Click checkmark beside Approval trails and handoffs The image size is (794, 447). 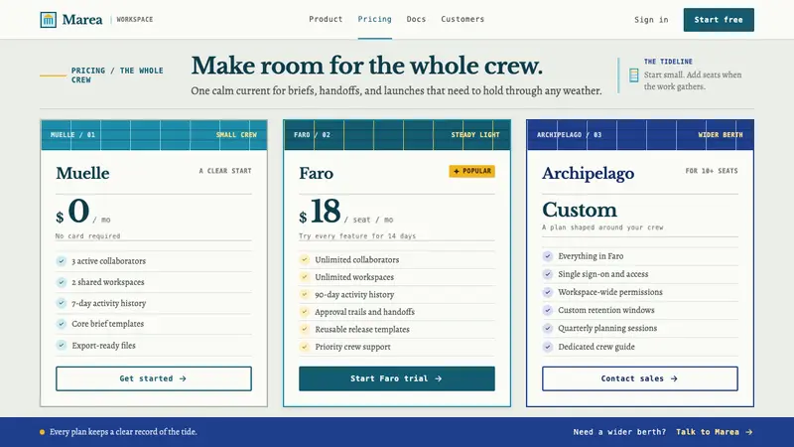pos(305,312)
